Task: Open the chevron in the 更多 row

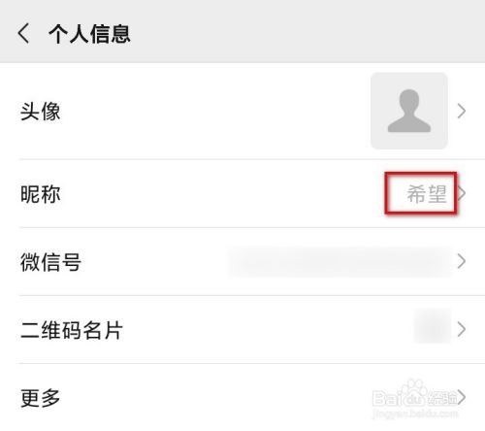Action: (x=462, y=397)
